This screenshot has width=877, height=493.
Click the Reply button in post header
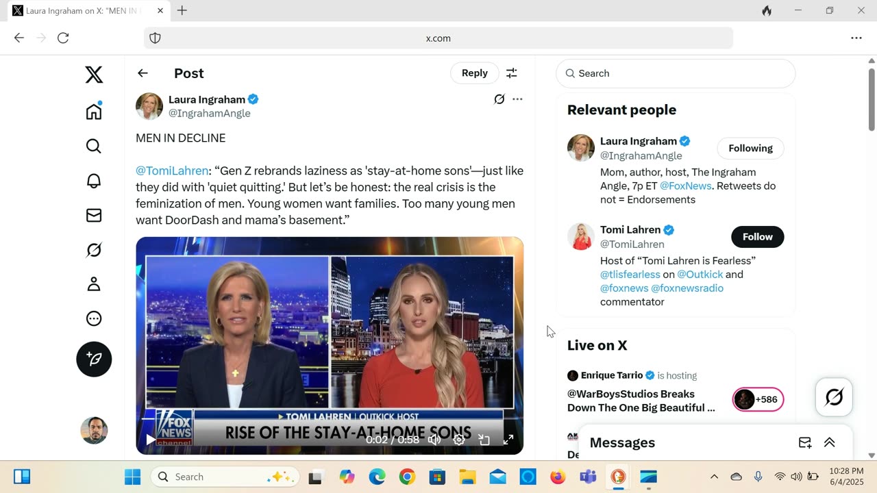[x=475, y=73]
